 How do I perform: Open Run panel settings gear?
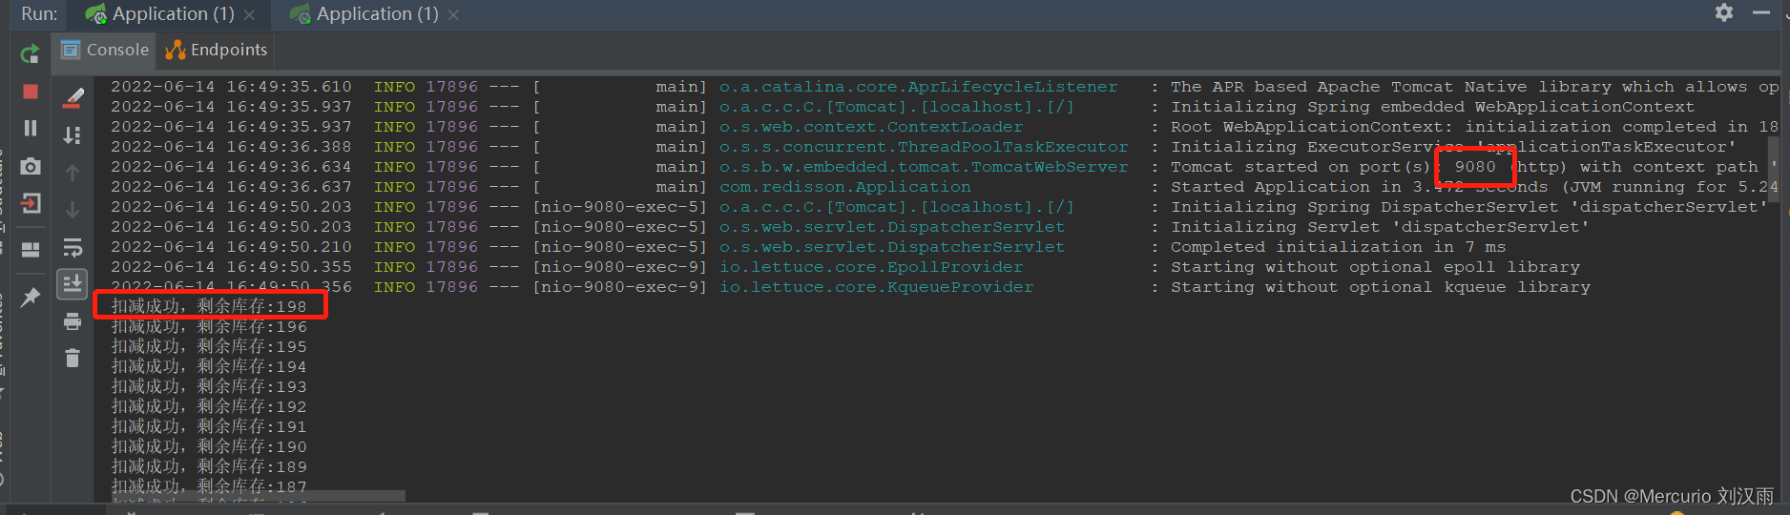1723,12
